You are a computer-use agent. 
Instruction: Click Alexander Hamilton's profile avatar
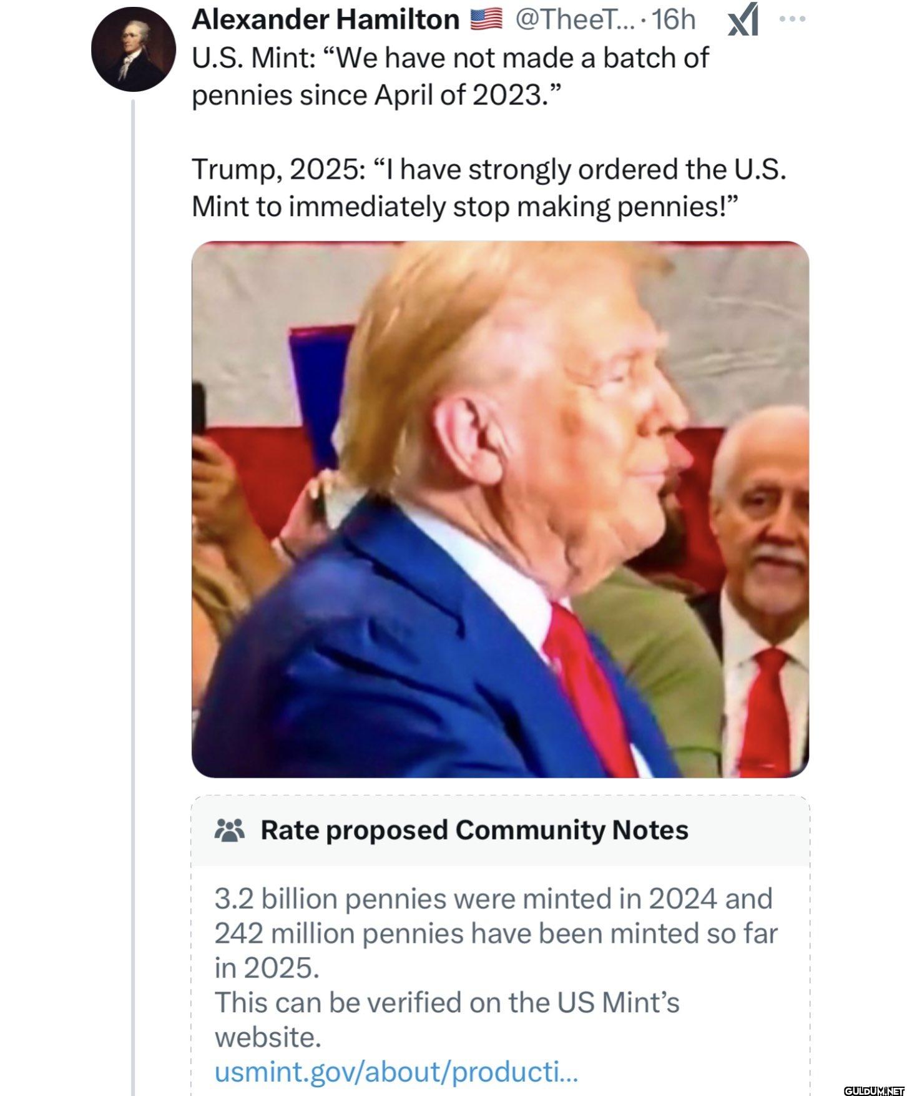click(134, 50)
